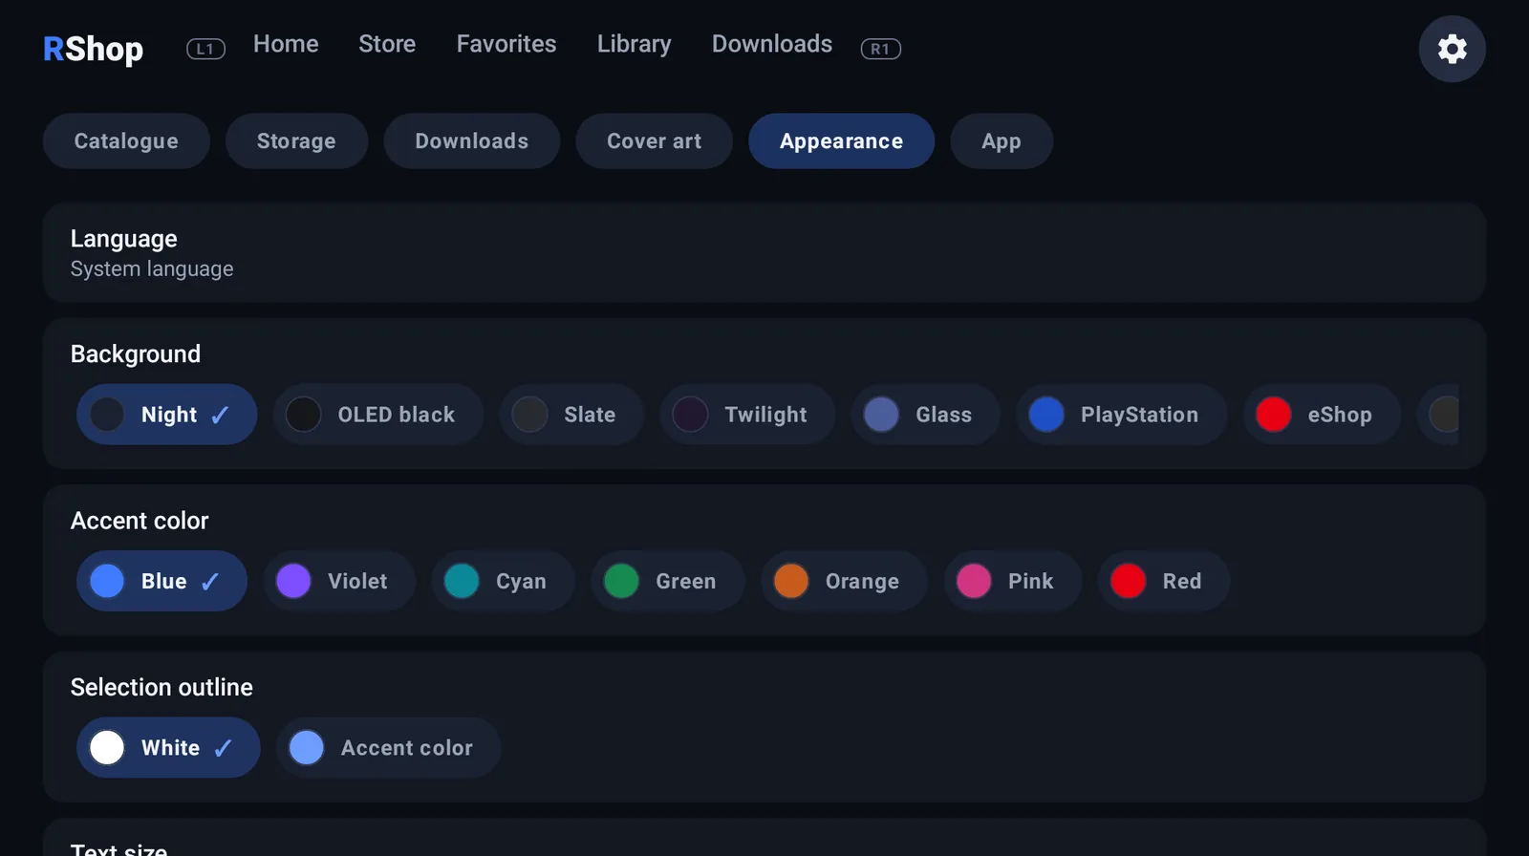Choose the Night background

(x=166, y=415)
